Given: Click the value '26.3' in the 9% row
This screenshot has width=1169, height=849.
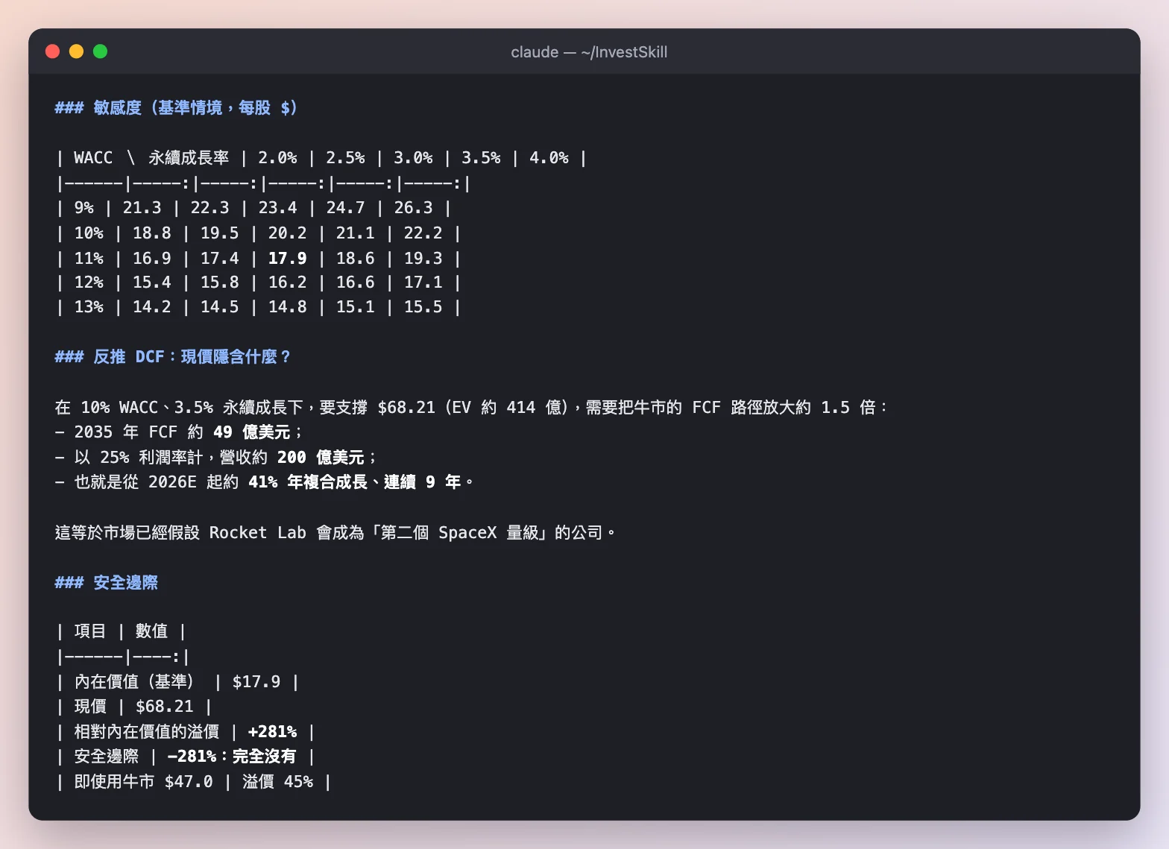Looking at the screenshot, I should coord(413,208).
